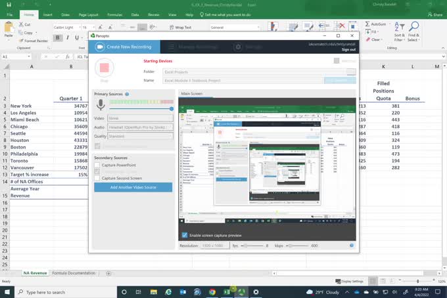Click the Increase Font Size icon

pyautogui.click(x=101, y=28)
